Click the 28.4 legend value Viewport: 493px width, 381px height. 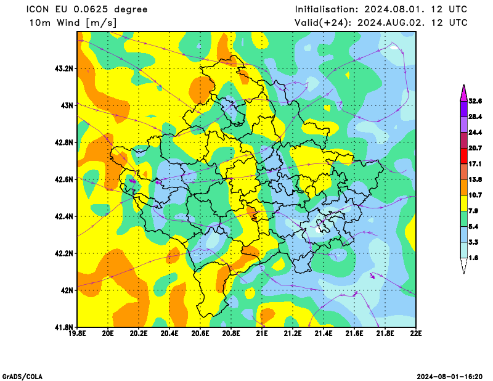[475, 117]
